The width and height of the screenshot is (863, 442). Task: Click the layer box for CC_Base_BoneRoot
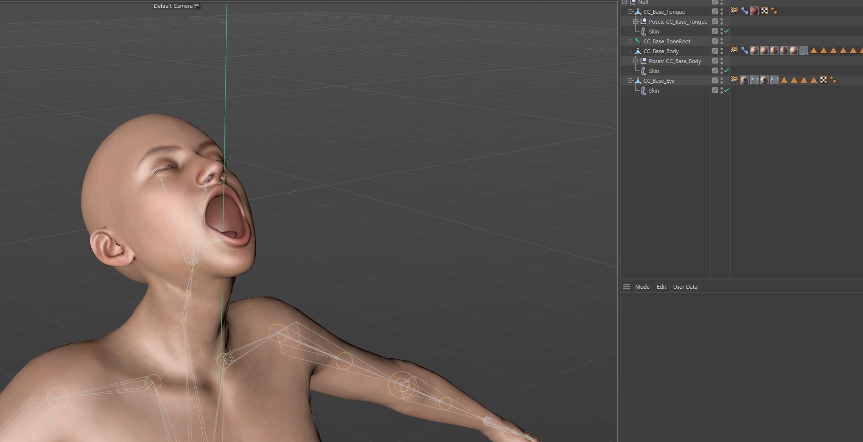pyautogui.click(x=715, y=41)
